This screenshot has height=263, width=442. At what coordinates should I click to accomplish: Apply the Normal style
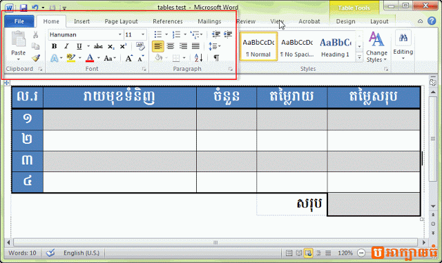tap(258, 46)
